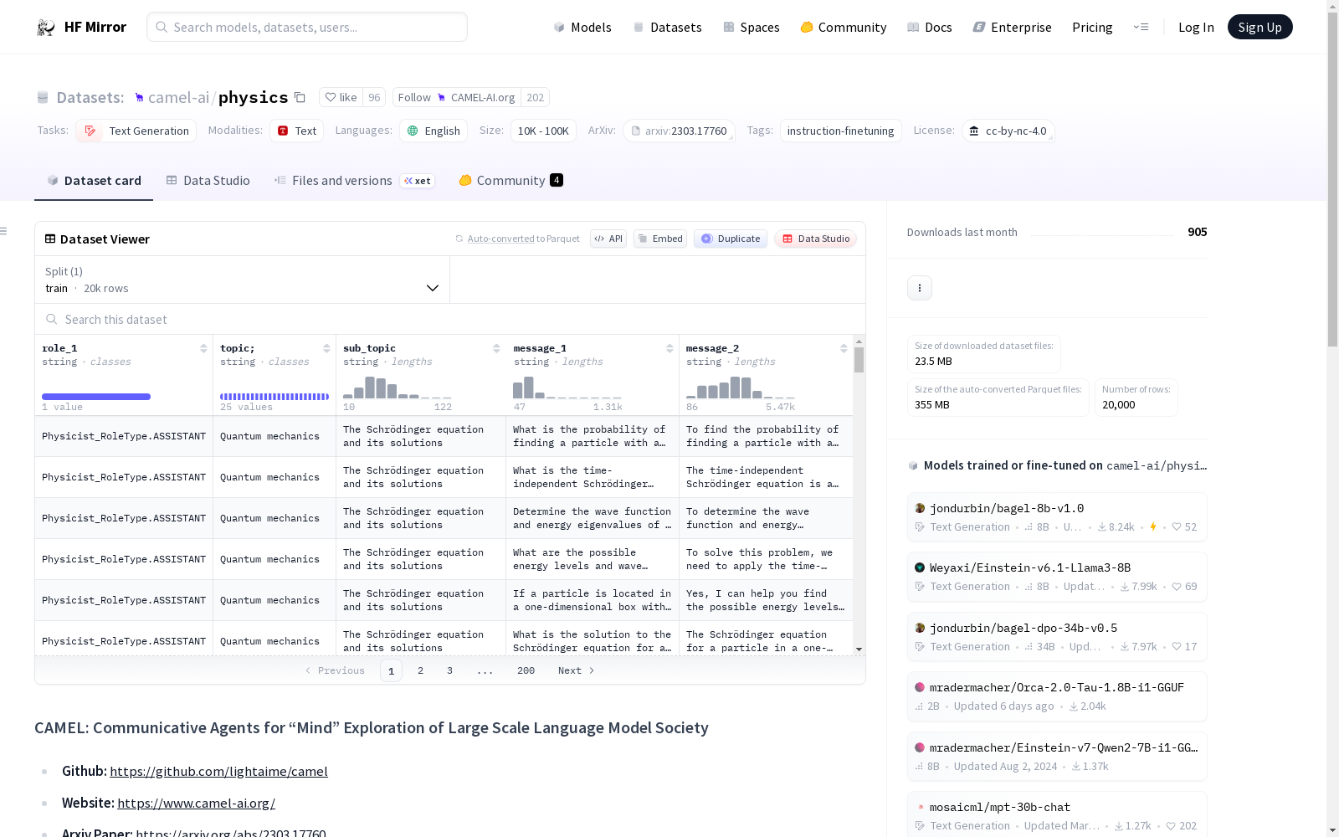Go to page 2 of the dataset
This screenshot has height=837, width=1339.
tap(420, 670)
